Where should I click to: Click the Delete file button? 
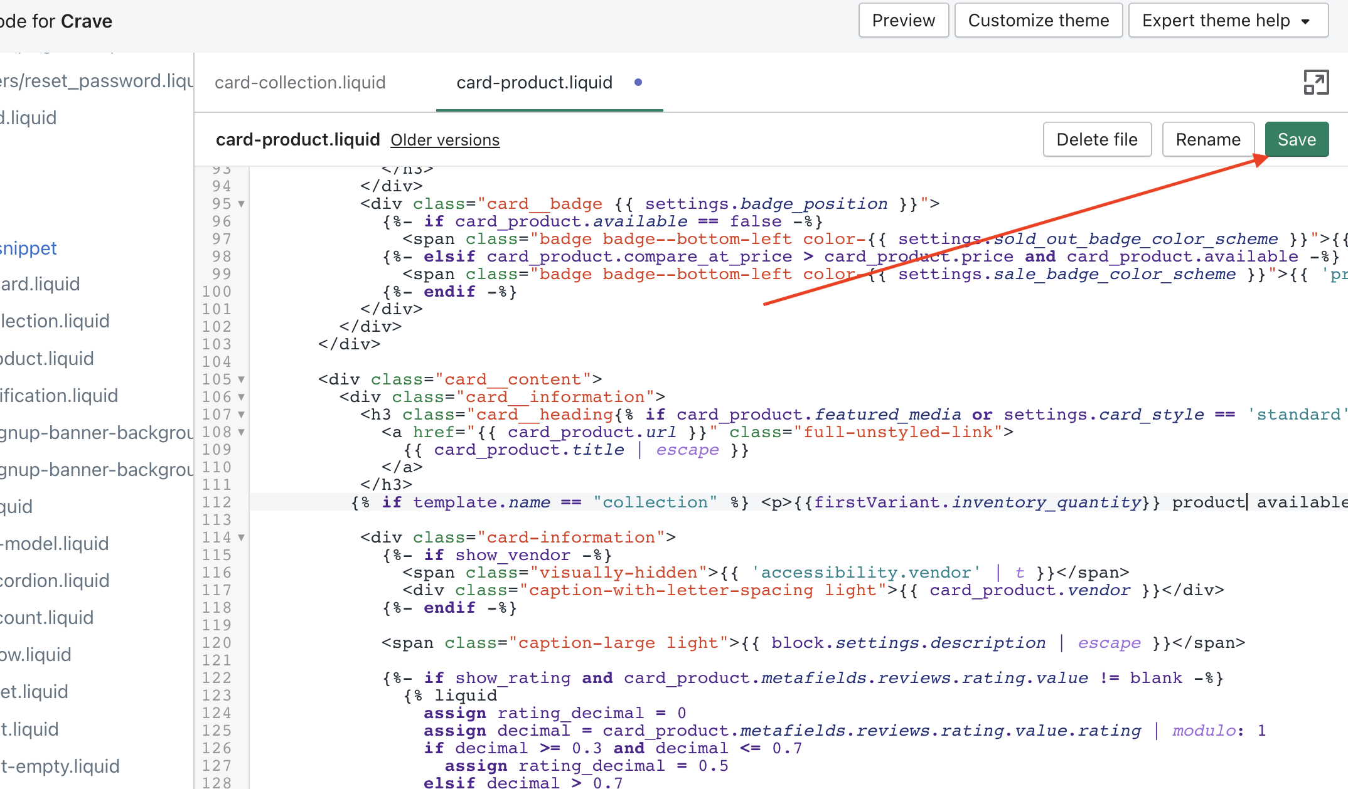pyautogui.click(x=1096, y=139)
